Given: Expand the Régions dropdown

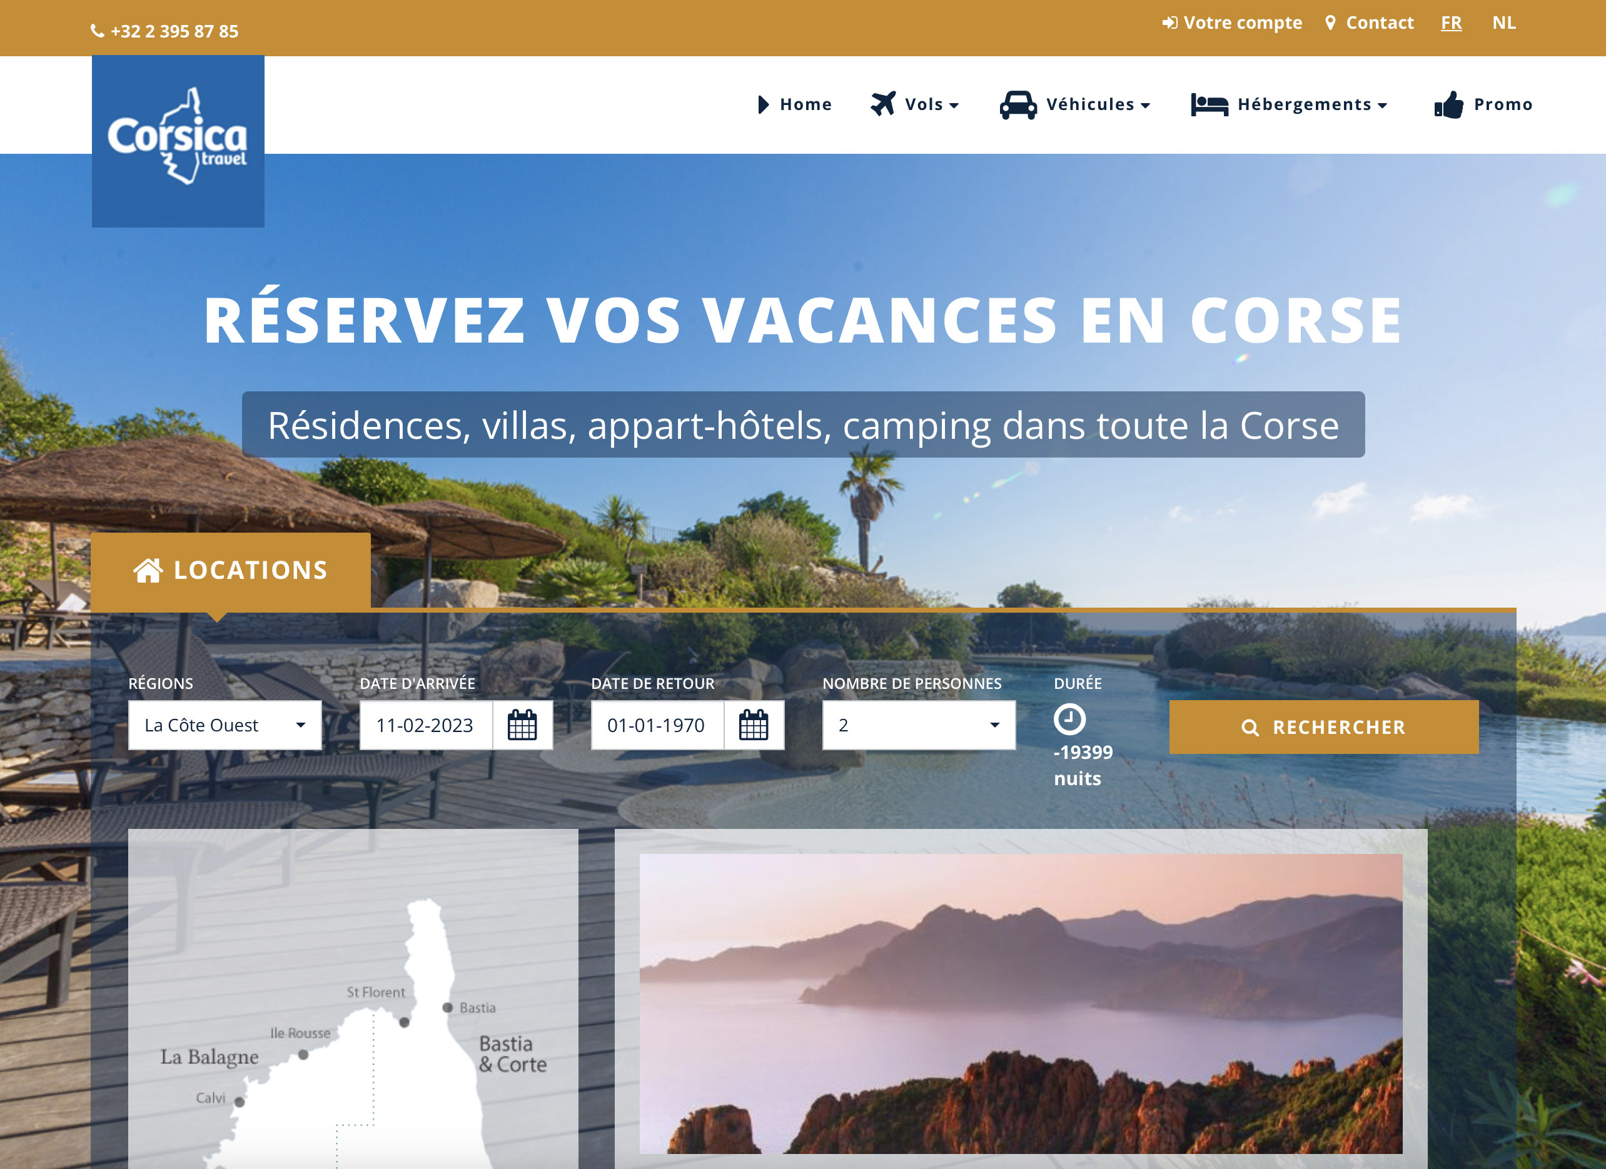Looking at the screenshot, I should tap(225, 725).
